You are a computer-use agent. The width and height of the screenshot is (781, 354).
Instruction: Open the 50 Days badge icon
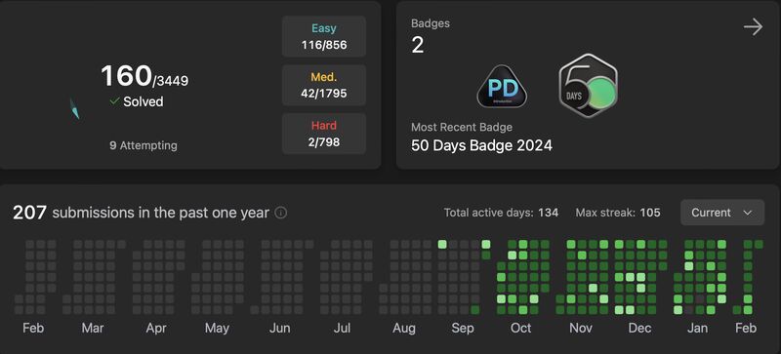pos(589,86)
